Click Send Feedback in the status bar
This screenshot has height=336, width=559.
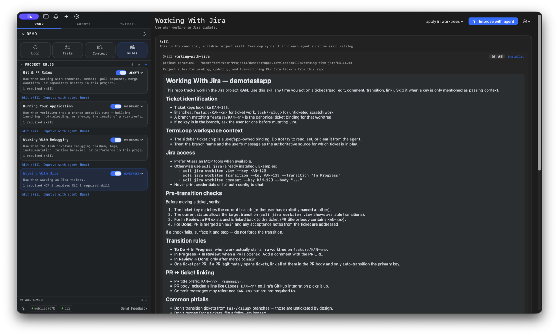pyautogui.click(x=134, y=308)
